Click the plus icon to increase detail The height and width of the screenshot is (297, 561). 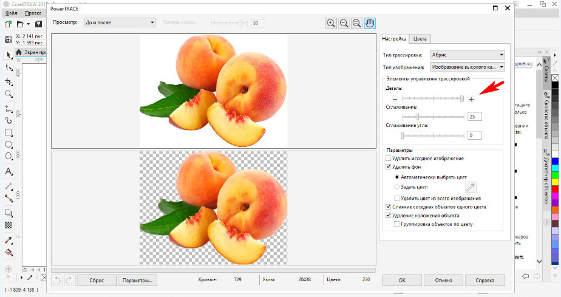click(471, 99)
